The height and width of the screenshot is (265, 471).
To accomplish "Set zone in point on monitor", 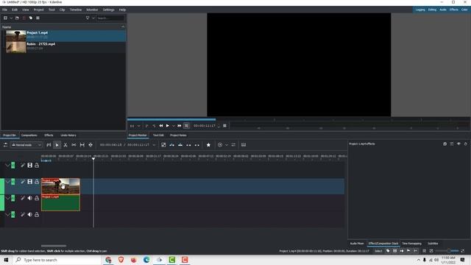I will pyautogui.click(x=147, y=126).
